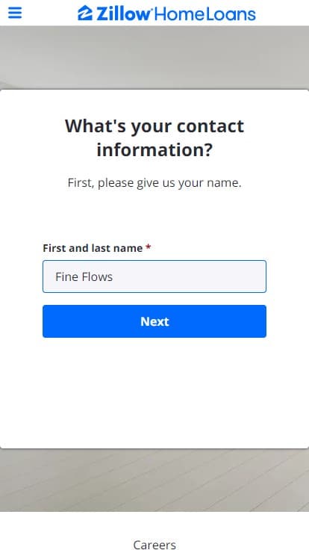Viewport: 309px width, 550px height.
Task: Click the Next button
Action: pyautogui.click(x=154, y=321)
